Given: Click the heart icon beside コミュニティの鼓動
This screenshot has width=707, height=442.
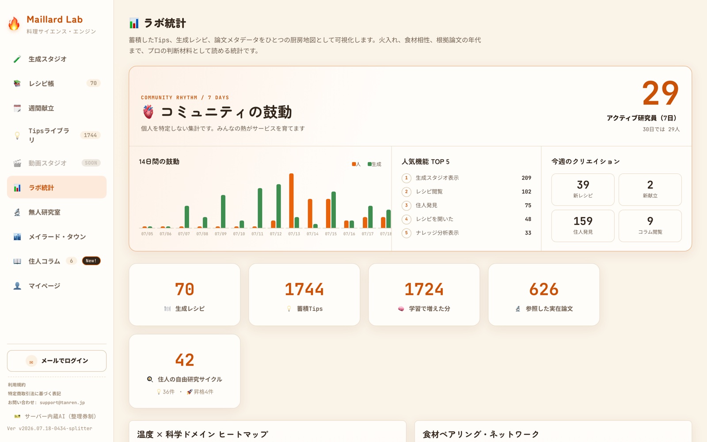Looking at the screenshot, I should pyautogui.click(x=148, y=112).
